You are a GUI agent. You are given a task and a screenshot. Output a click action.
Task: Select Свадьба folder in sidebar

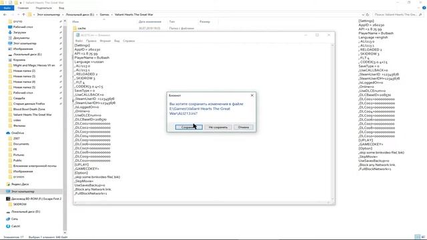19,98
